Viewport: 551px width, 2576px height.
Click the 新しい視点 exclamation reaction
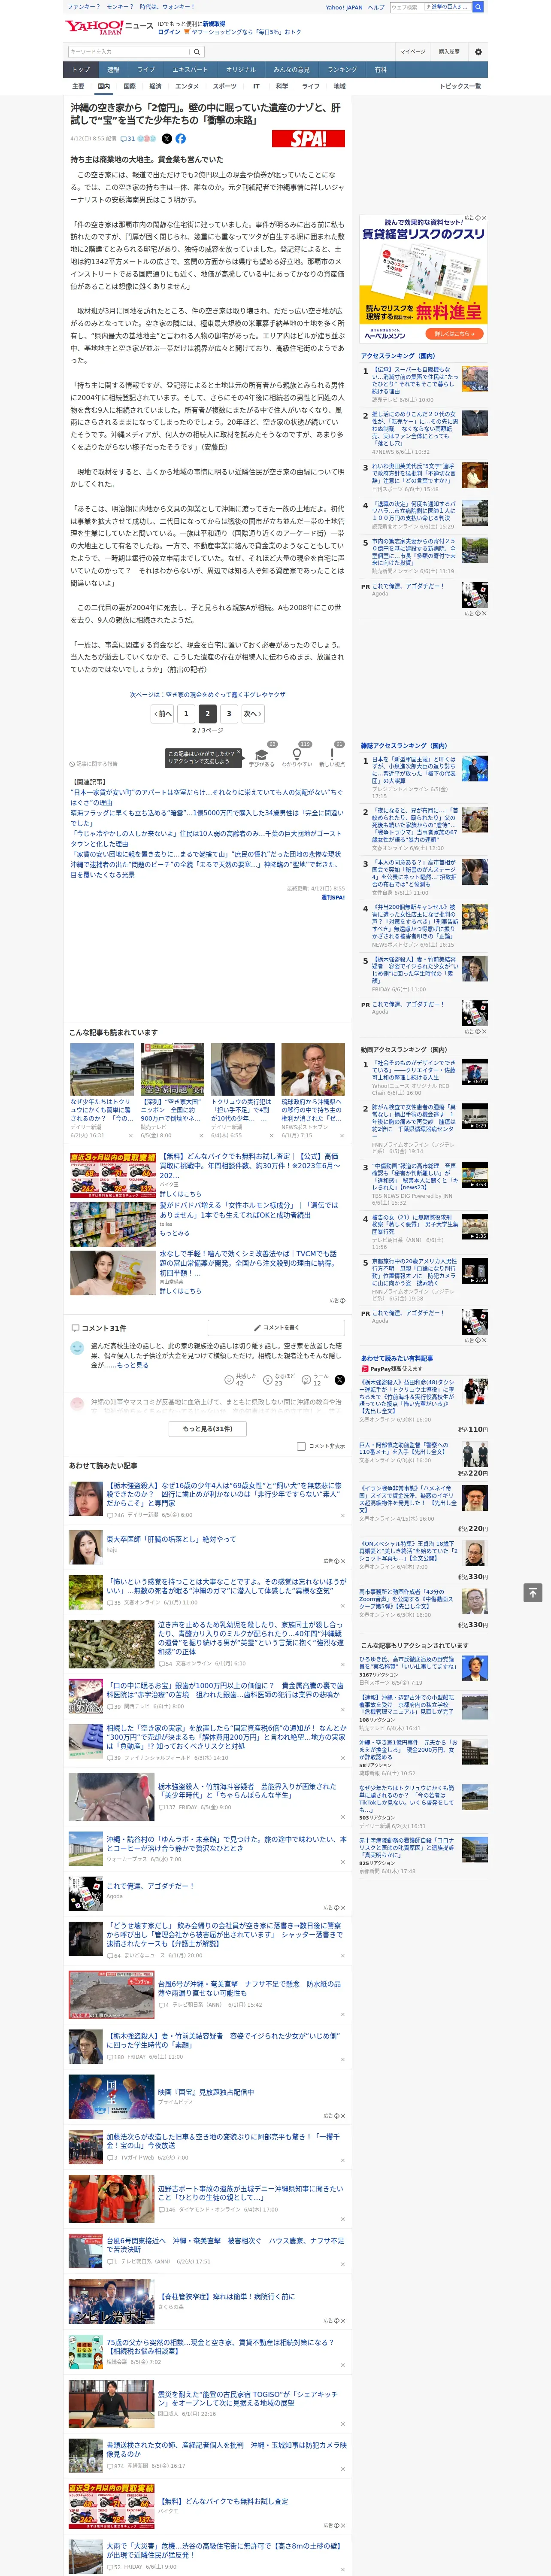coord(332,755)
